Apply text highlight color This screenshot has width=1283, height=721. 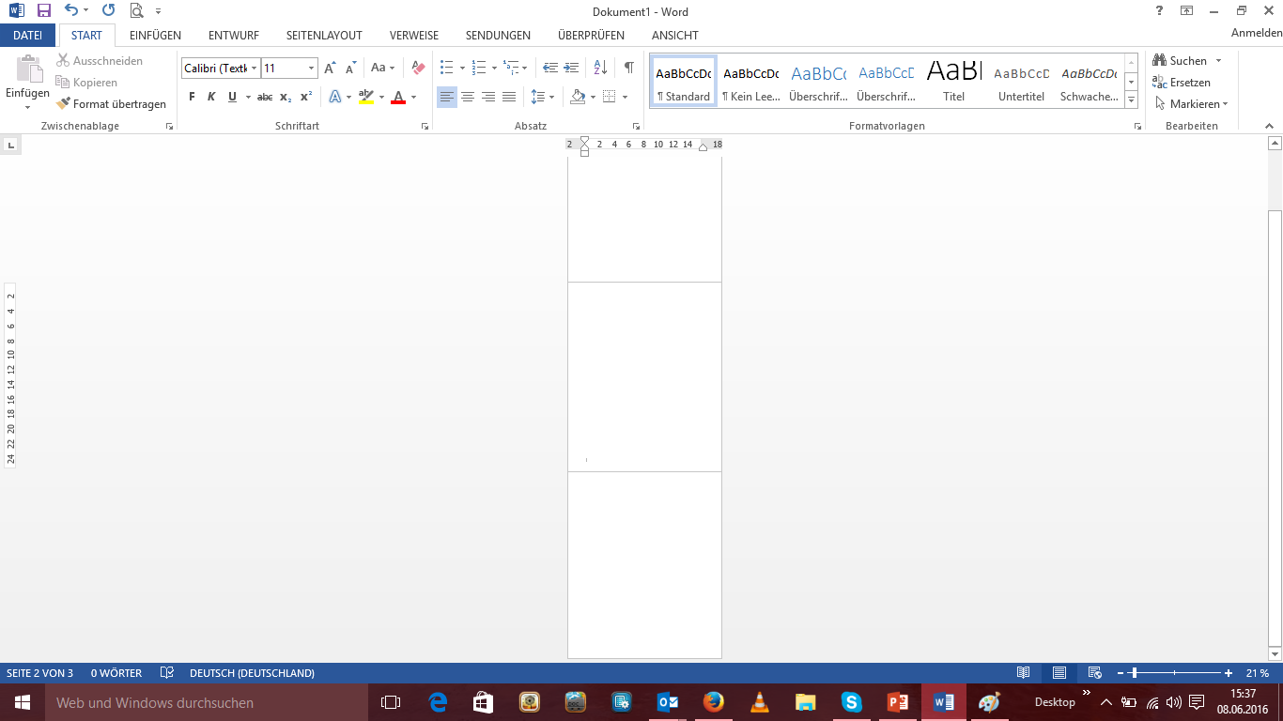pyautogui.click(x=365, y=97)
